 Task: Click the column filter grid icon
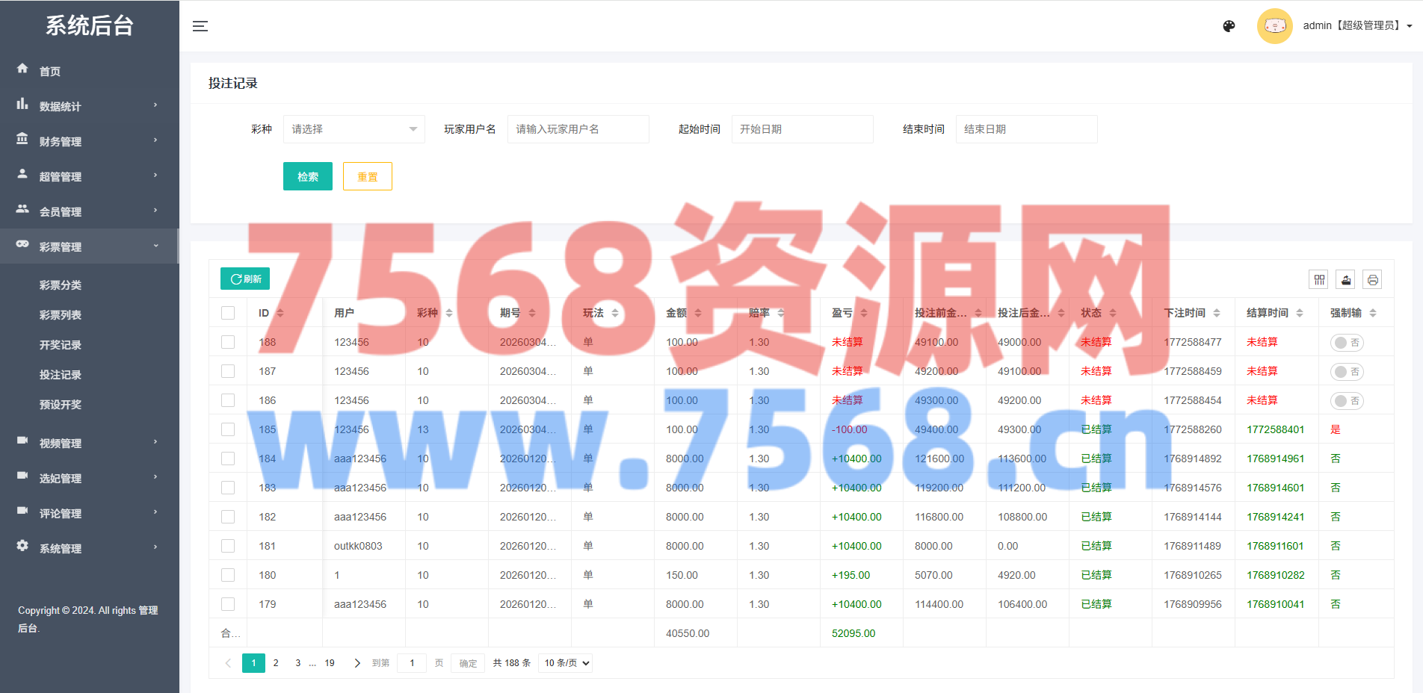click(x=1319, y=279)
